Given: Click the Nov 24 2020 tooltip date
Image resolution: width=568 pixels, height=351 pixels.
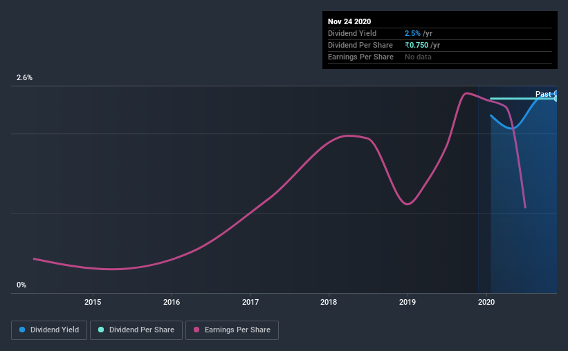Looking at the screenshot, I should pyautogui.click(x=349, y=21).
